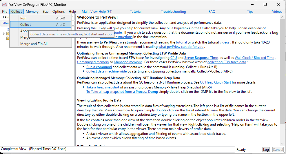Screen dimensions: 286x154
Task: Open the Size menu
Action: click(x=45, y=12)
